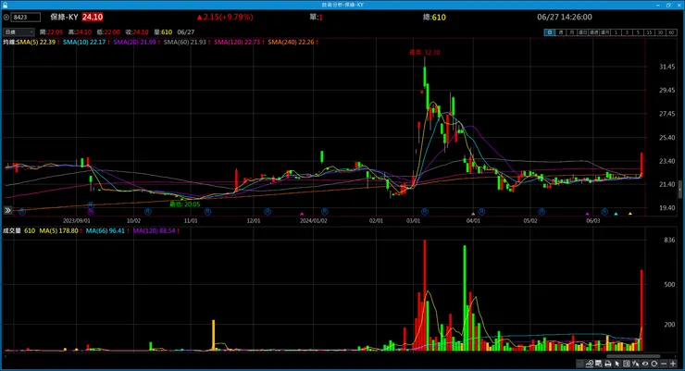The image size is (685, 371).
Task: Click the cyan triangle marker after 06/03
Action: [616, 214]
